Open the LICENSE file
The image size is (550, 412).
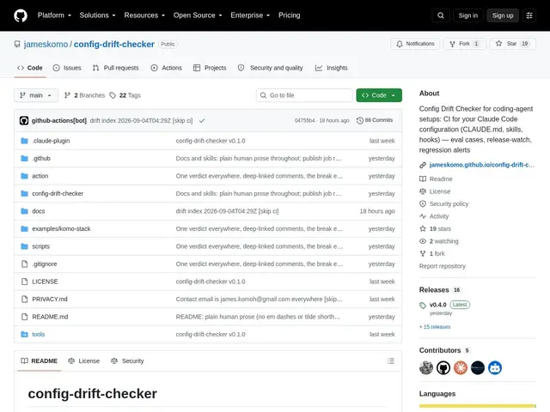pos(45,282)
